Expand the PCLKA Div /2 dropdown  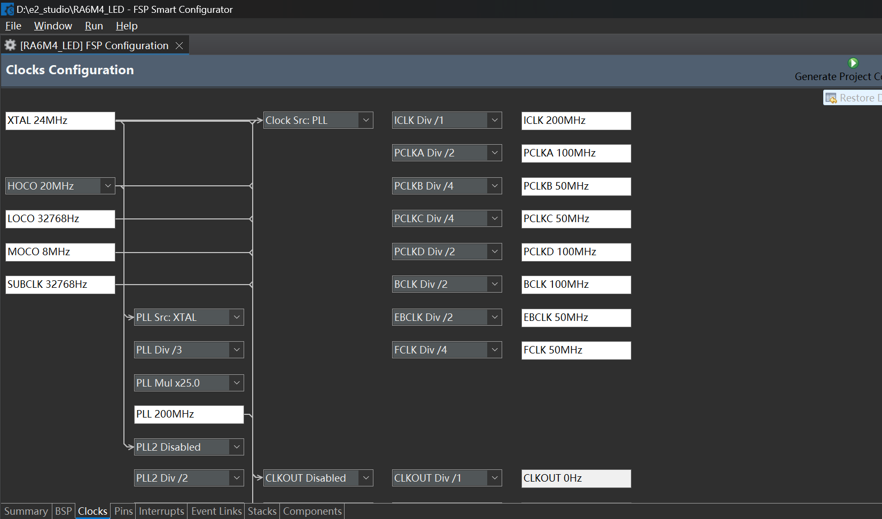pos(495,153)
